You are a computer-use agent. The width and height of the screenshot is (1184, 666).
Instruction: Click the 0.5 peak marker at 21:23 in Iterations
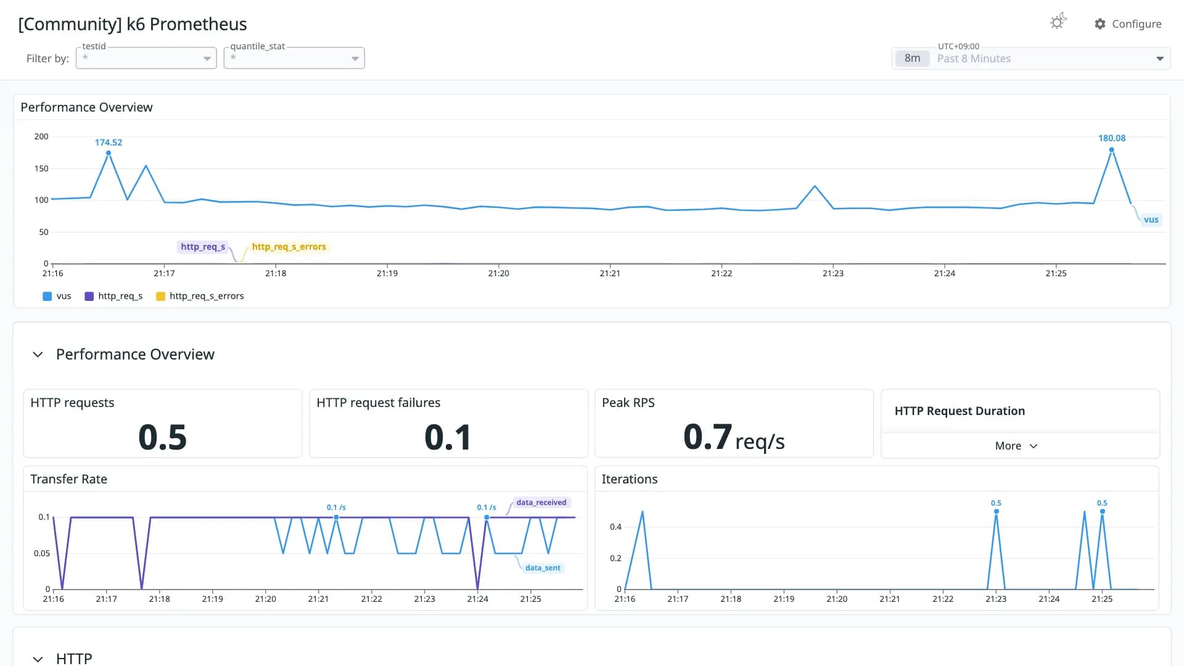click(x=996, y=511)
